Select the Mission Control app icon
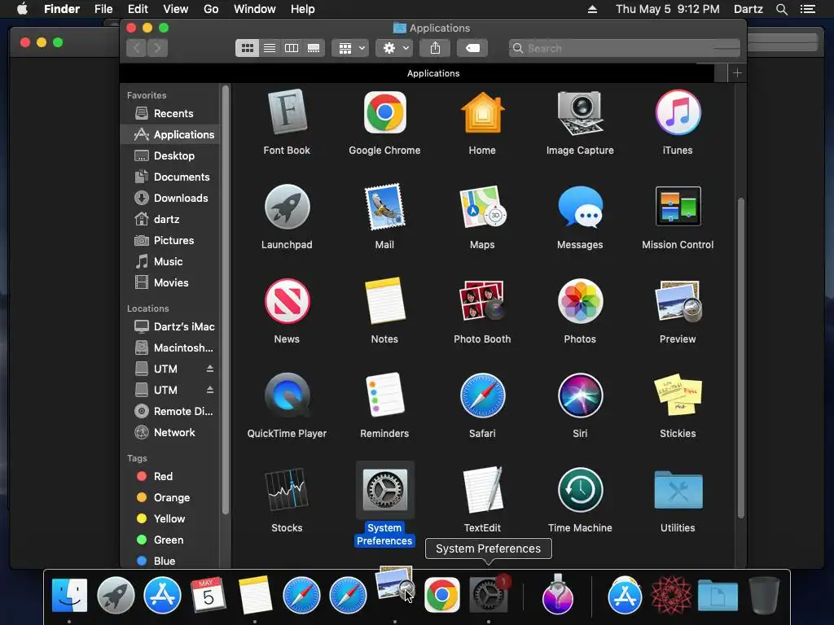 click(x=678, y=207)
